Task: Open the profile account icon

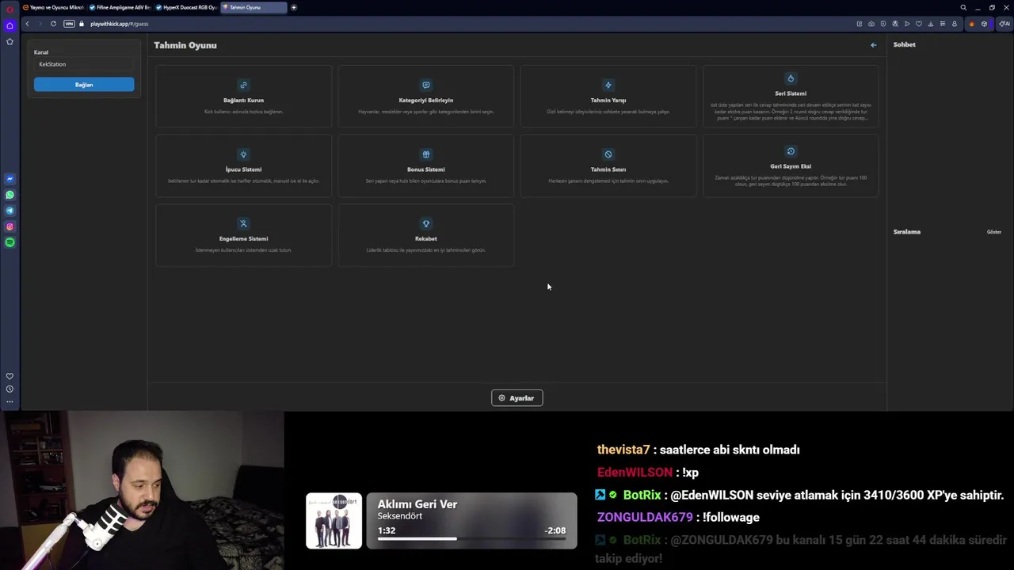Action: coord(954,24)
